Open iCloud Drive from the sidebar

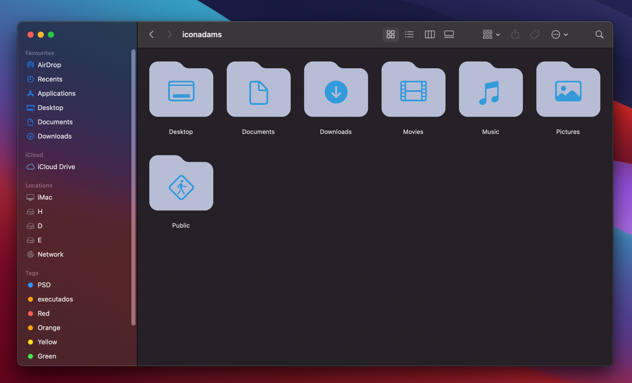click(x=56, y=167)
